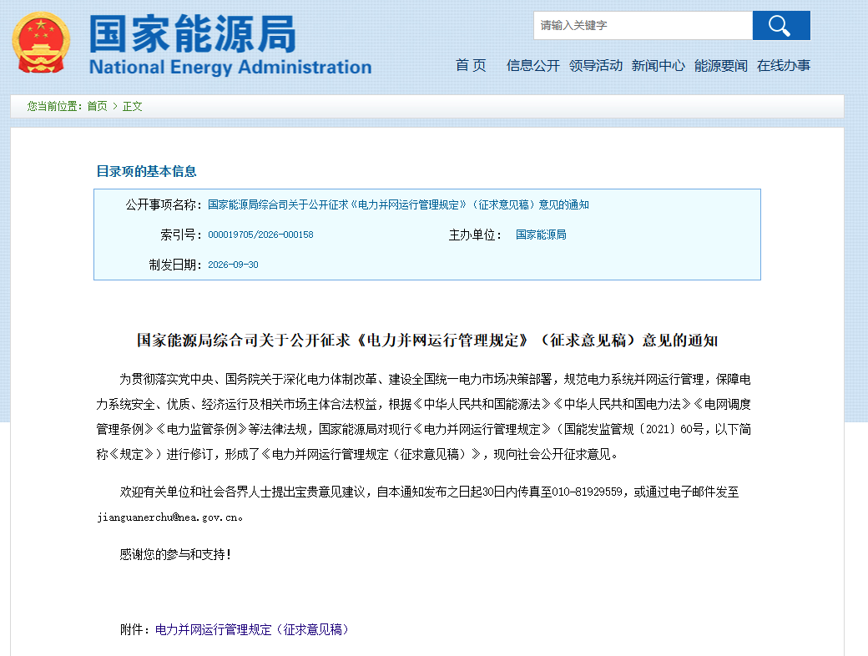
Task: Click 正文 in the breadcrumb
Action: coord(133,106)
